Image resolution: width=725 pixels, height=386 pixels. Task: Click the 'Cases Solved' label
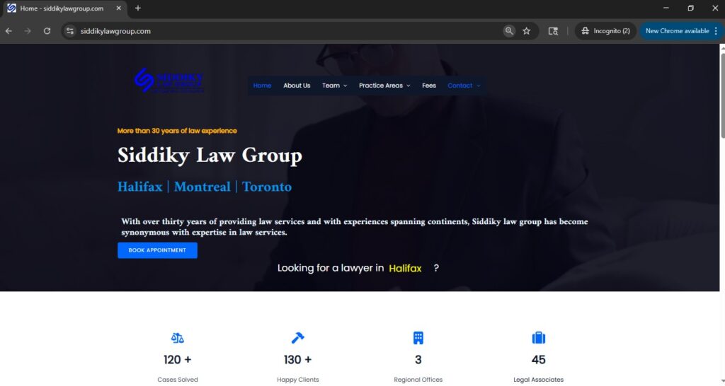(x=178, y=380)
